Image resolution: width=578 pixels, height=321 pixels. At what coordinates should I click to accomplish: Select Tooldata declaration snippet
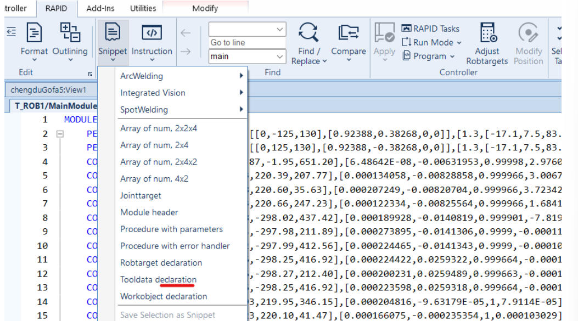point(158,279)
